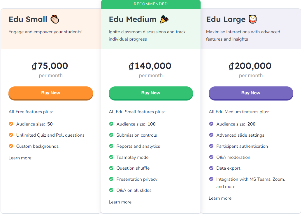Open the Edu Medium audience size 100 selector
Viewport: 302px width, 214px height.
[151, 124]
